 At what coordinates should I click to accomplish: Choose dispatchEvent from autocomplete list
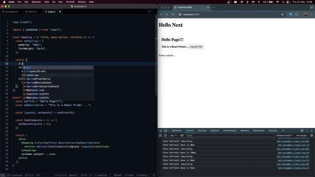click(x=58, y=71)
